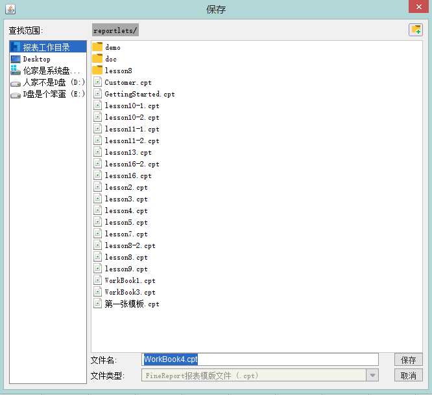Image resolution: width=432 pixels, height=395 pixels.
Task: Click the demo folder icon
Action: point(97,47)
